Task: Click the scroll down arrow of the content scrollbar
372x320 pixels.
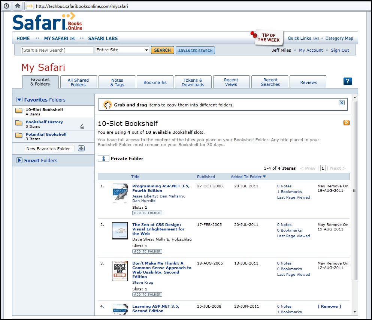Action: click(x=355, y=312)
